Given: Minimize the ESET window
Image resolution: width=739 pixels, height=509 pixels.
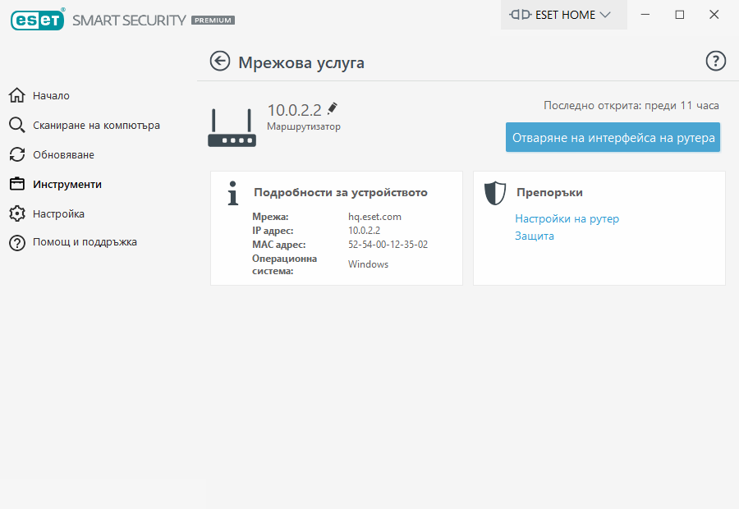Looking at the screenshot, I should click(645, 15).
